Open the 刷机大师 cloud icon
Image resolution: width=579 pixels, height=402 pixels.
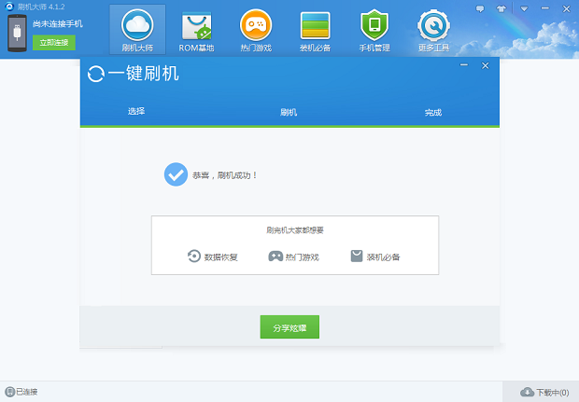click(x=137, y=30)
